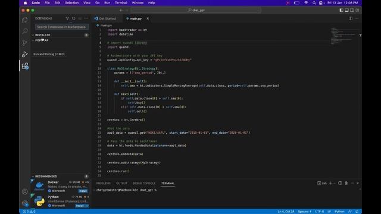Install the Python extension
This screenshot has width=381, height=214.
pyautogui.click(x=79, y=206)
